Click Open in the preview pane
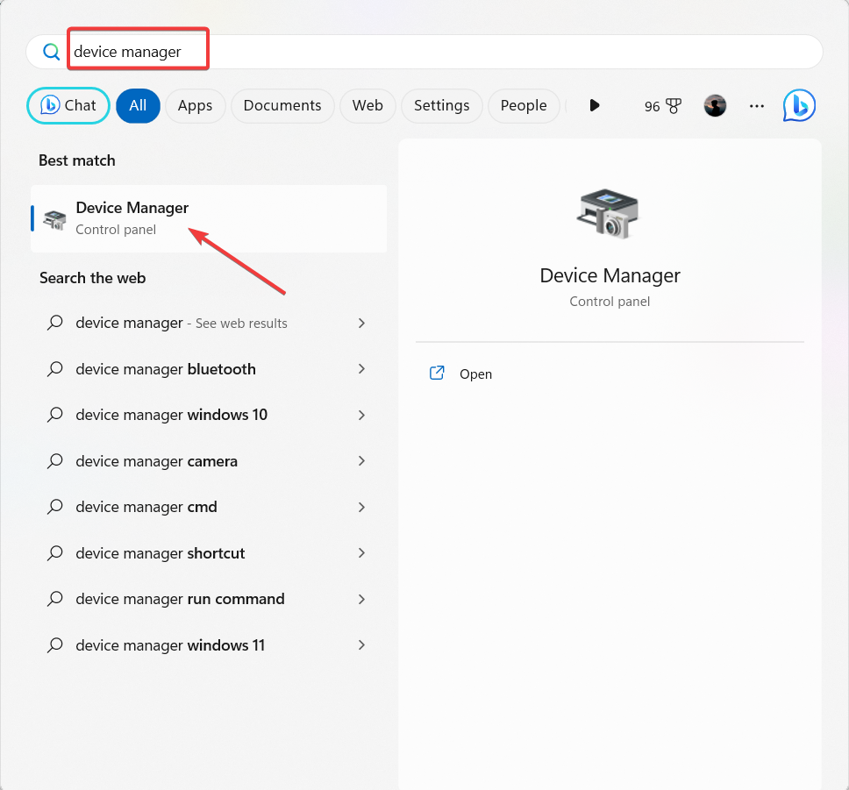 tap(476, 374)
